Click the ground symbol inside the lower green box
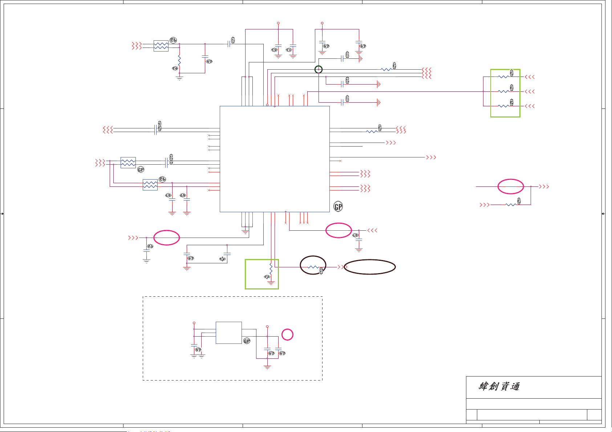 [271, 283]
